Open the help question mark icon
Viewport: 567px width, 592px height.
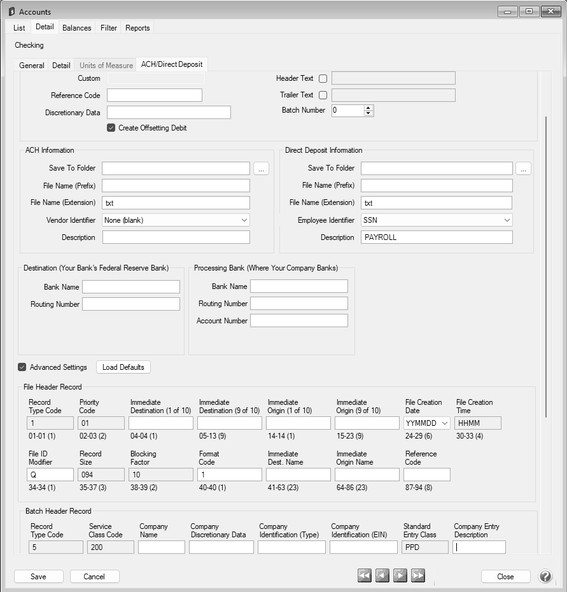pos(545,576)
